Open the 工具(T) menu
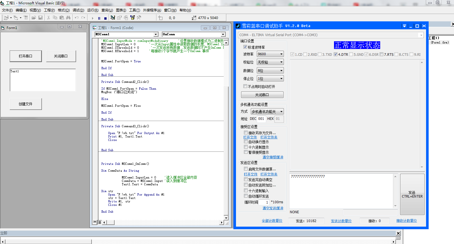The image size is (454, 244). [135, 10]
